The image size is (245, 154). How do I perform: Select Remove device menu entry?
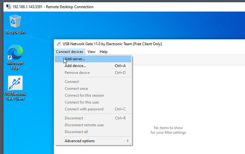click(93, 73)
